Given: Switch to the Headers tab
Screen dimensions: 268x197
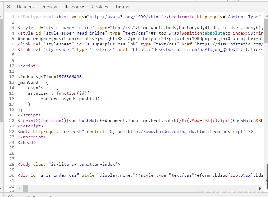Looking at the screenshot, I should pyautogui.click(x=25, y=7).
